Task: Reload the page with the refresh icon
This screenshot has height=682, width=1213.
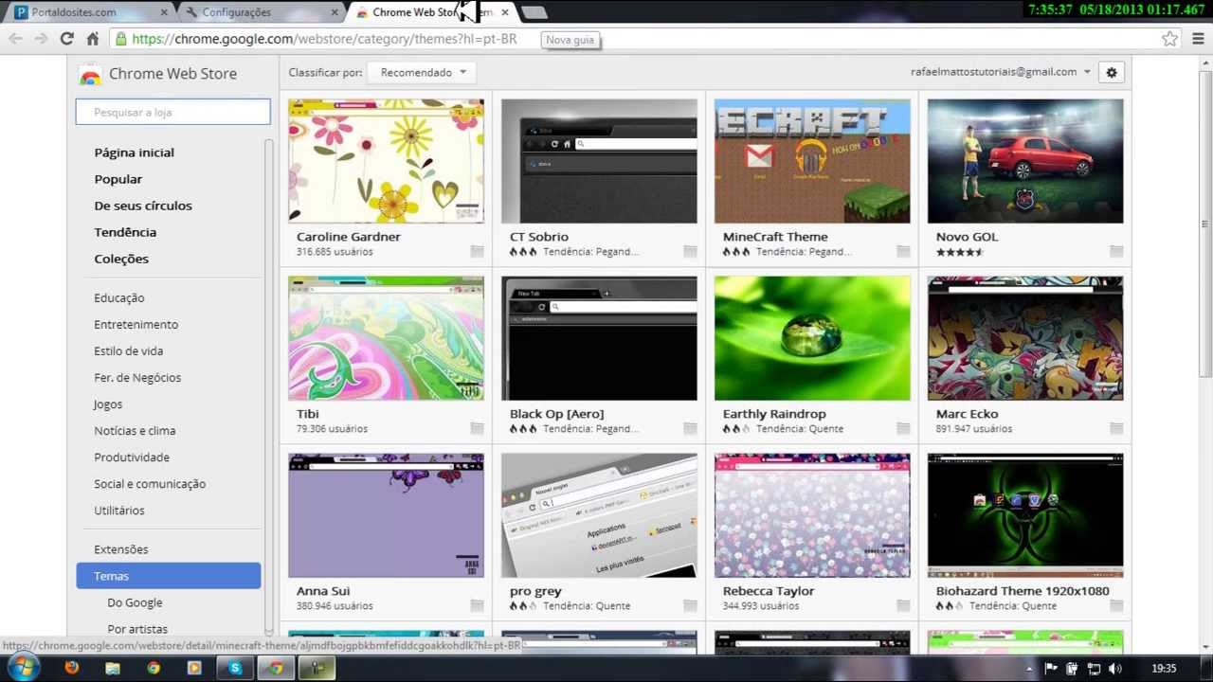Action: [x=66, y=39]
